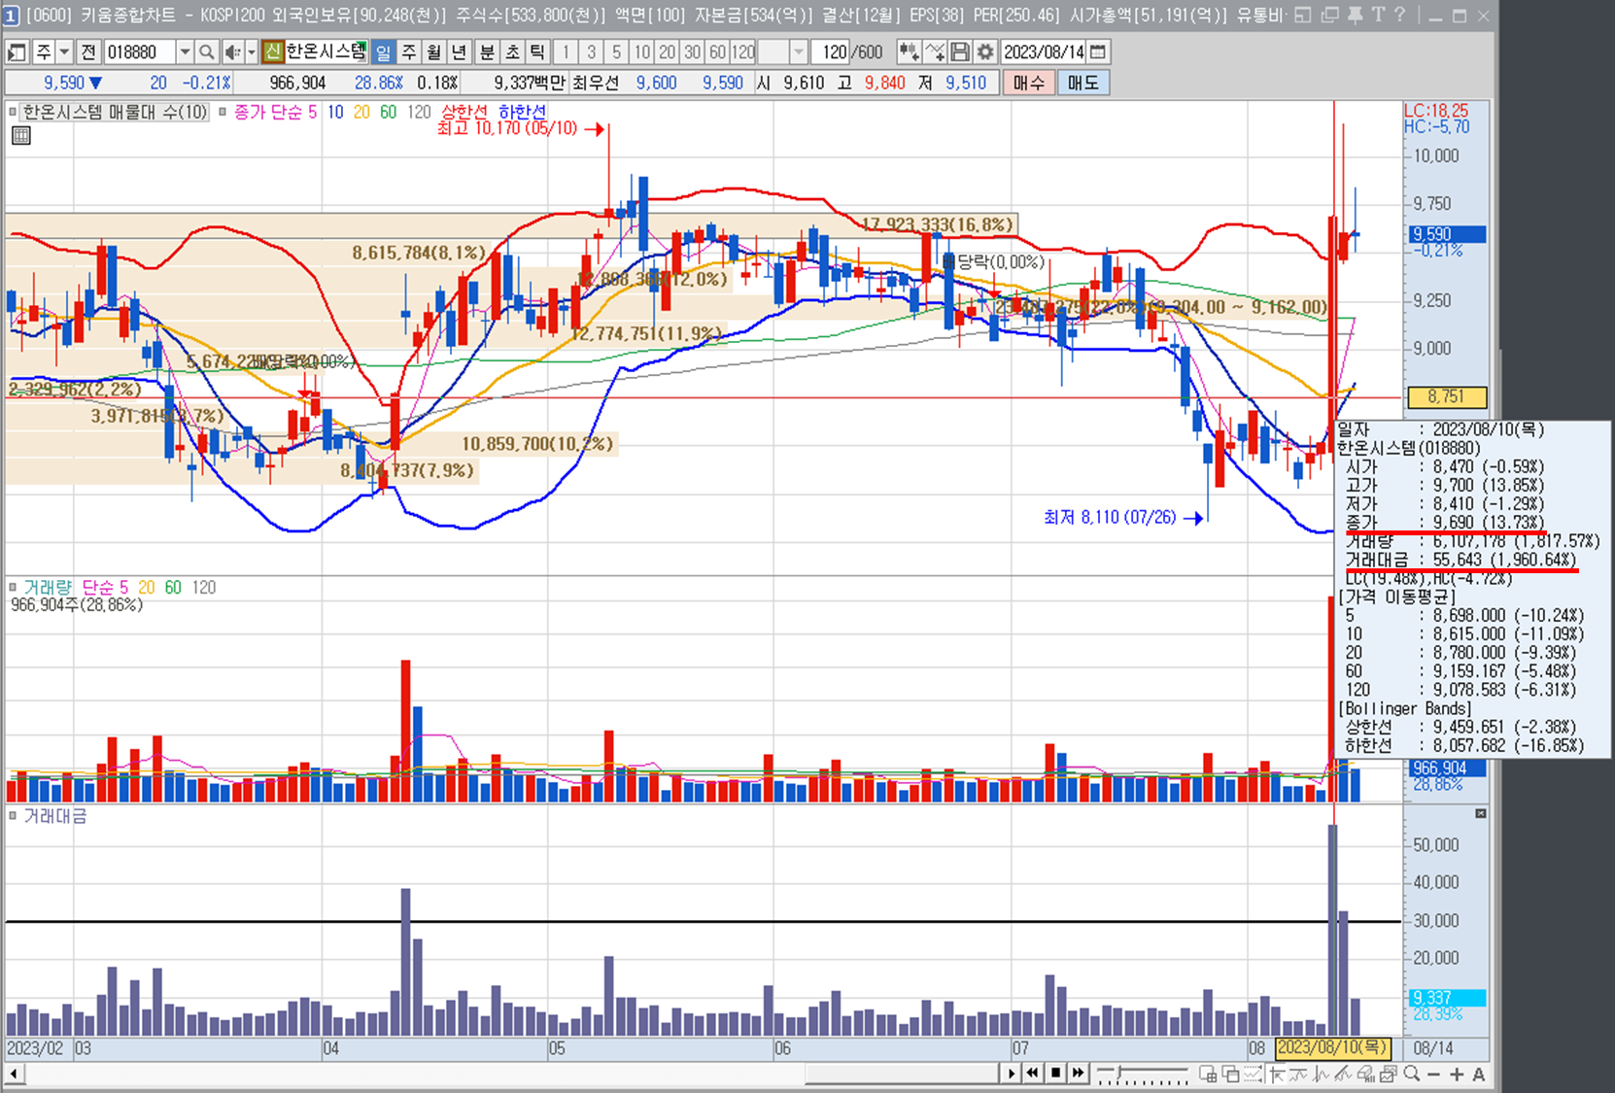Viewport: 1615px width, 1093px height.
Task: Select the daily (일) chart period
Action: tap(384, 51)
